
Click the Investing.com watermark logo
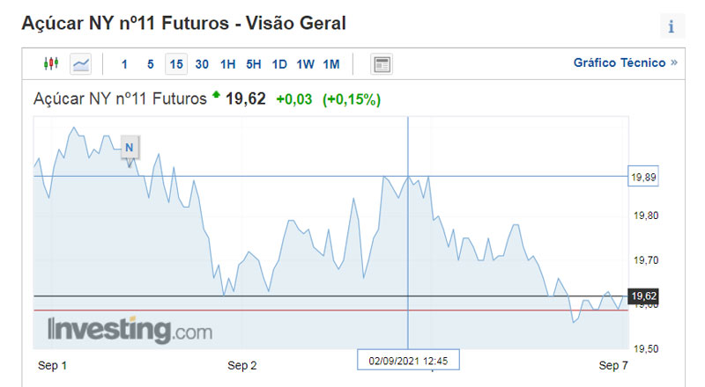click(x=130, y=331)
